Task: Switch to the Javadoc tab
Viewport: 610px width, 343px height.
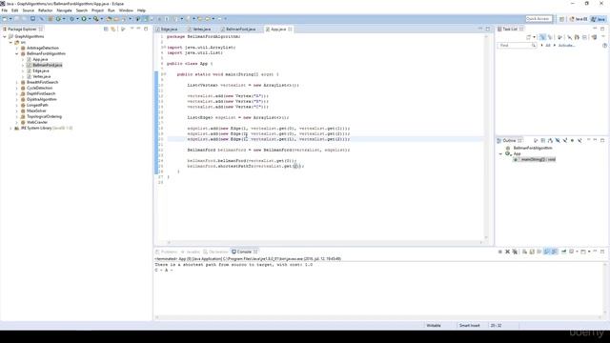Action: point(191,252)
